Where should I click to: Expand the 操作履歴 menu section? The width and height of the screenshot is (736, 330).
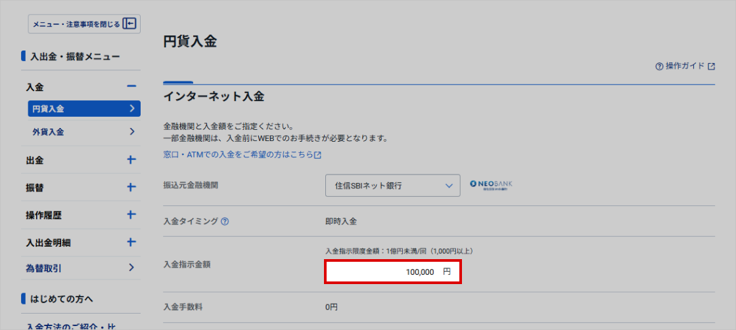pyautogui.click(x=131, y=215)
